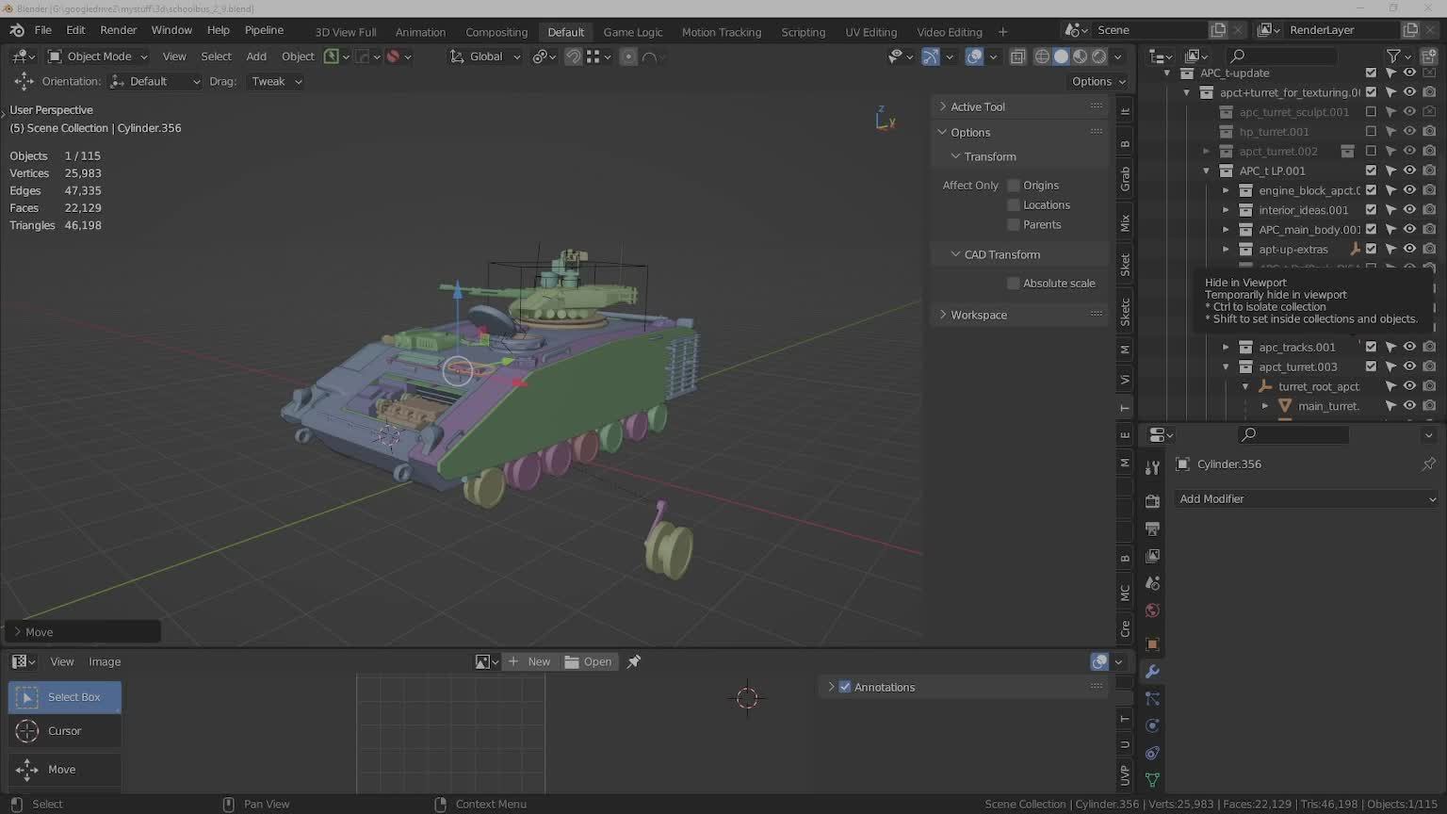The width and height of the screenshot is (1447, 814).
Task: Open the Render properties tab icon
Action: coord(1152,501)
